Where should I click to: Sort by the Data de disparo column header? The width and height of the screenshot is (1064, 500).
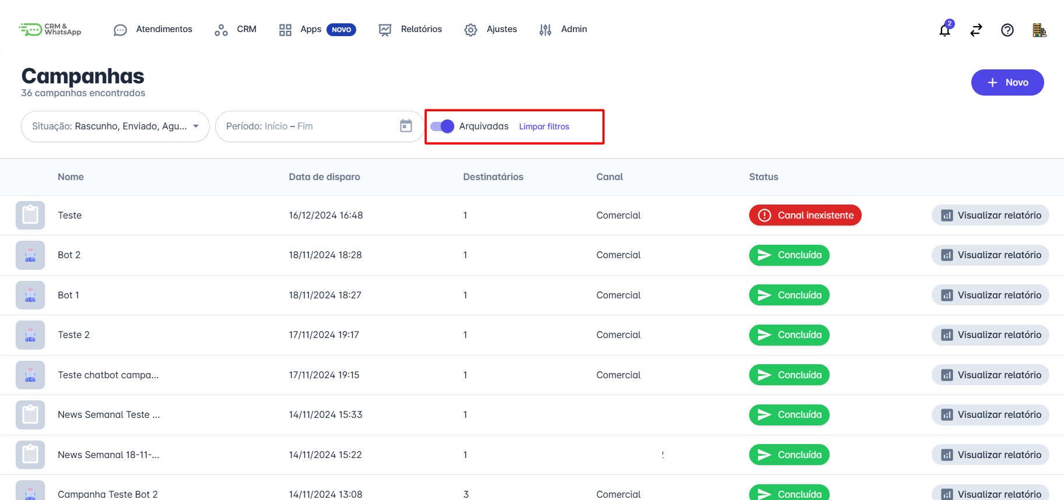tap(324, 177)
